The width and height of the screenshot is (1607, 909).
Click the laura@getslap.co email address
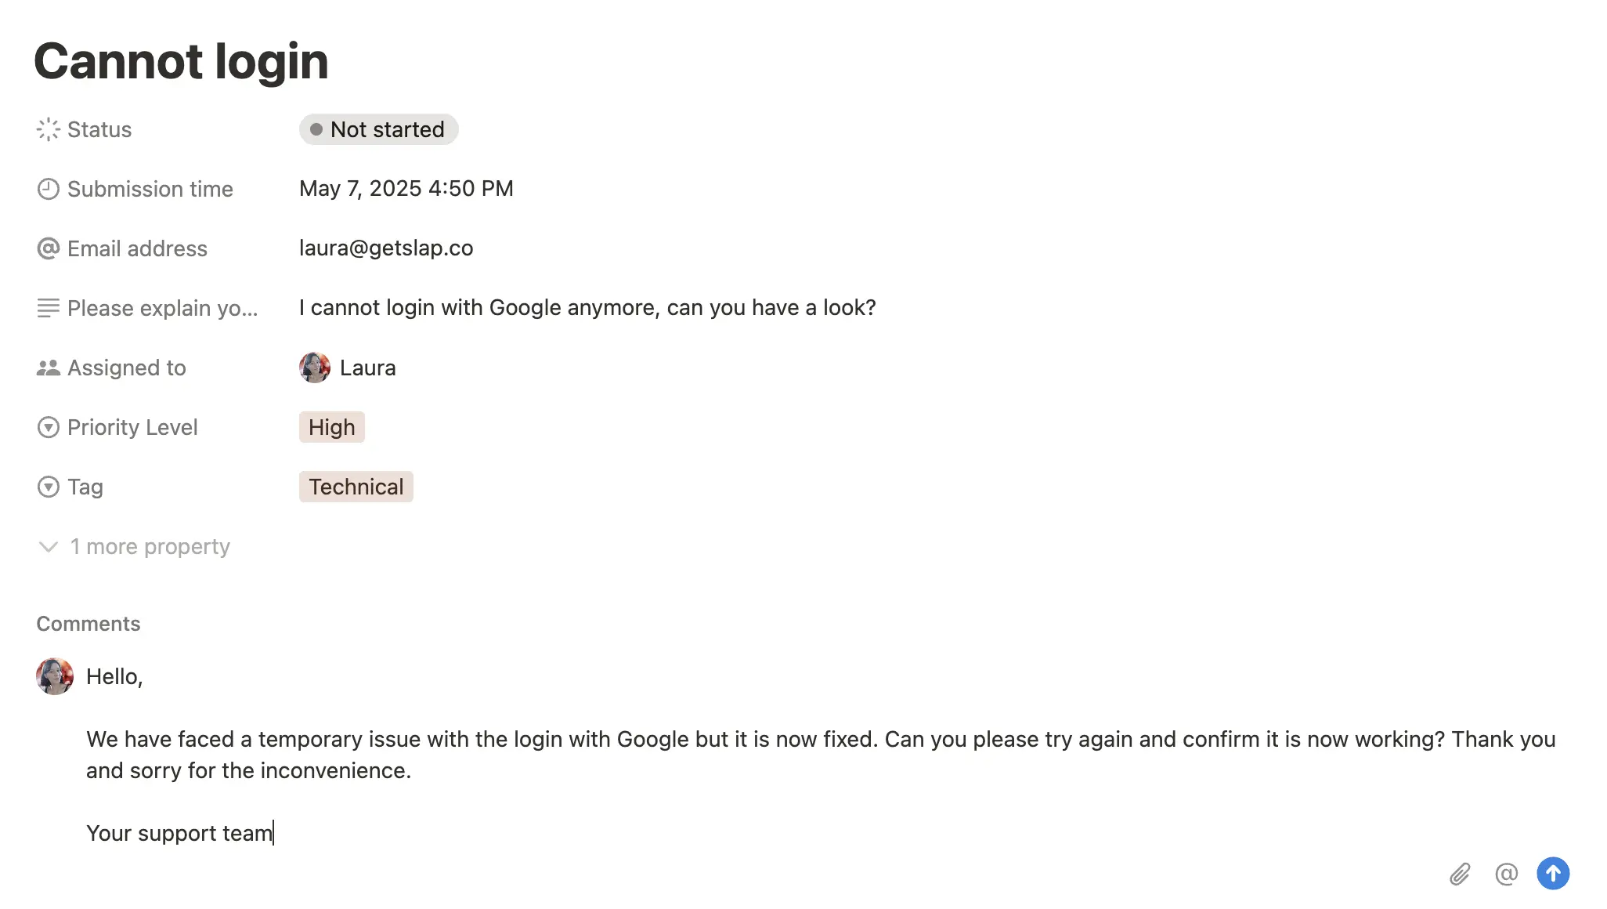click(x=386, y=248)
